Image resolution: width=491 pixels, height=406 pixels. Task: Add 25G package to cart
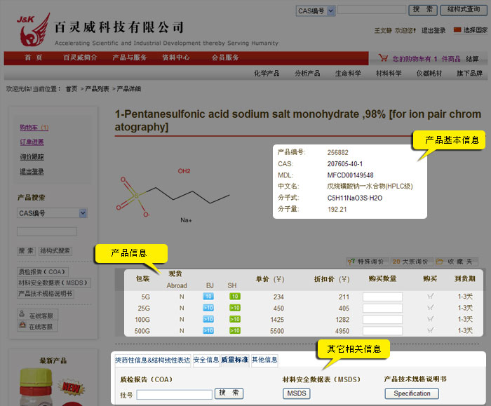tap(430, 308)
